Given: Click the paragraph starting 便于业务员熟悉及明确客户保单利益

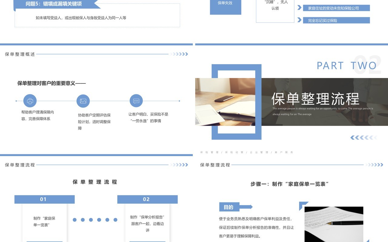Looking at the screenshot, I should (256, 227).
